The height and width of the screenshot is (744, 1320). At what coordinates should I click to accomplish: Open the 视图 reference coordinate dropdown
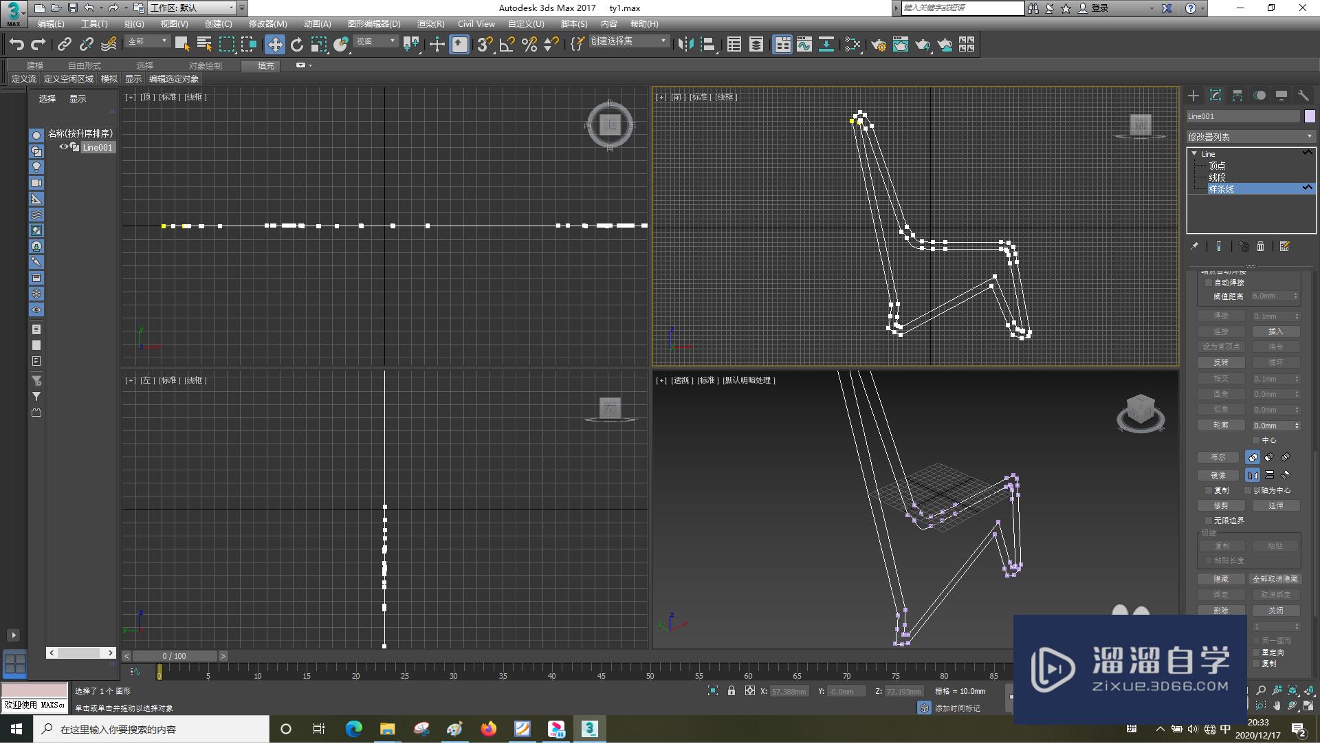375,42
